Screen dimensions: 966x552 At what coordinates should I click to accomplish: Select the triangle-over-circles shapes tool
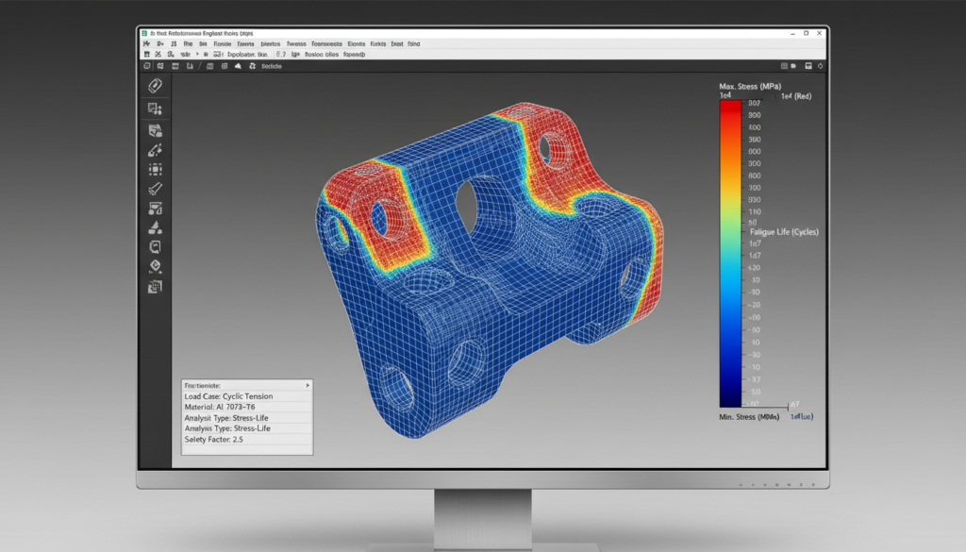point(155,228)
